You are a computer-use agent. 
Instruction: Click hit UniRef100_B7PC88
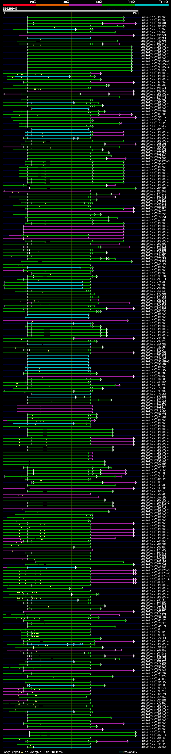pyautogui.click(x=153, y=158)
